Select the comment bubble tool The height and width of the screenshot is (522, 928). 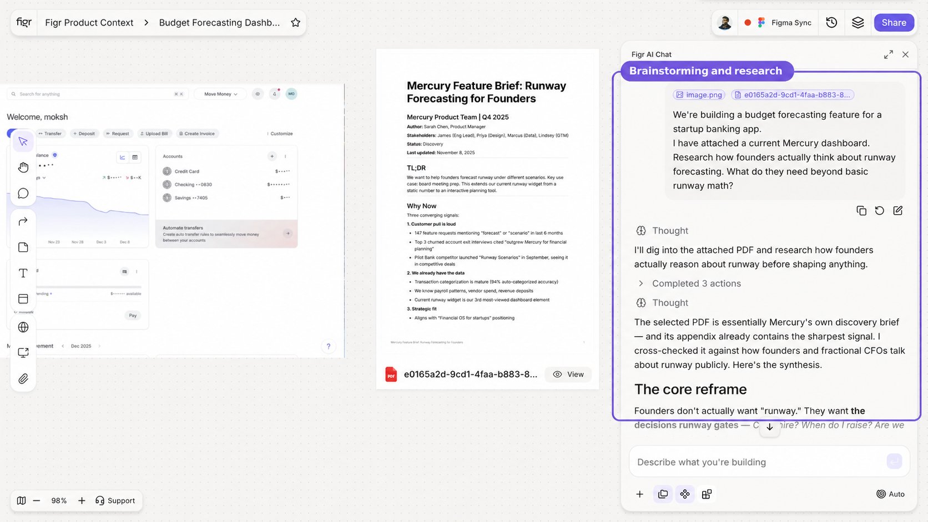pos(23,193)
